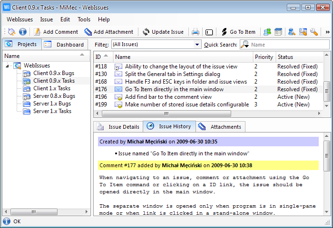
Task: Select issue #118 Ability to change layout
Action: (x=208, y=66)
